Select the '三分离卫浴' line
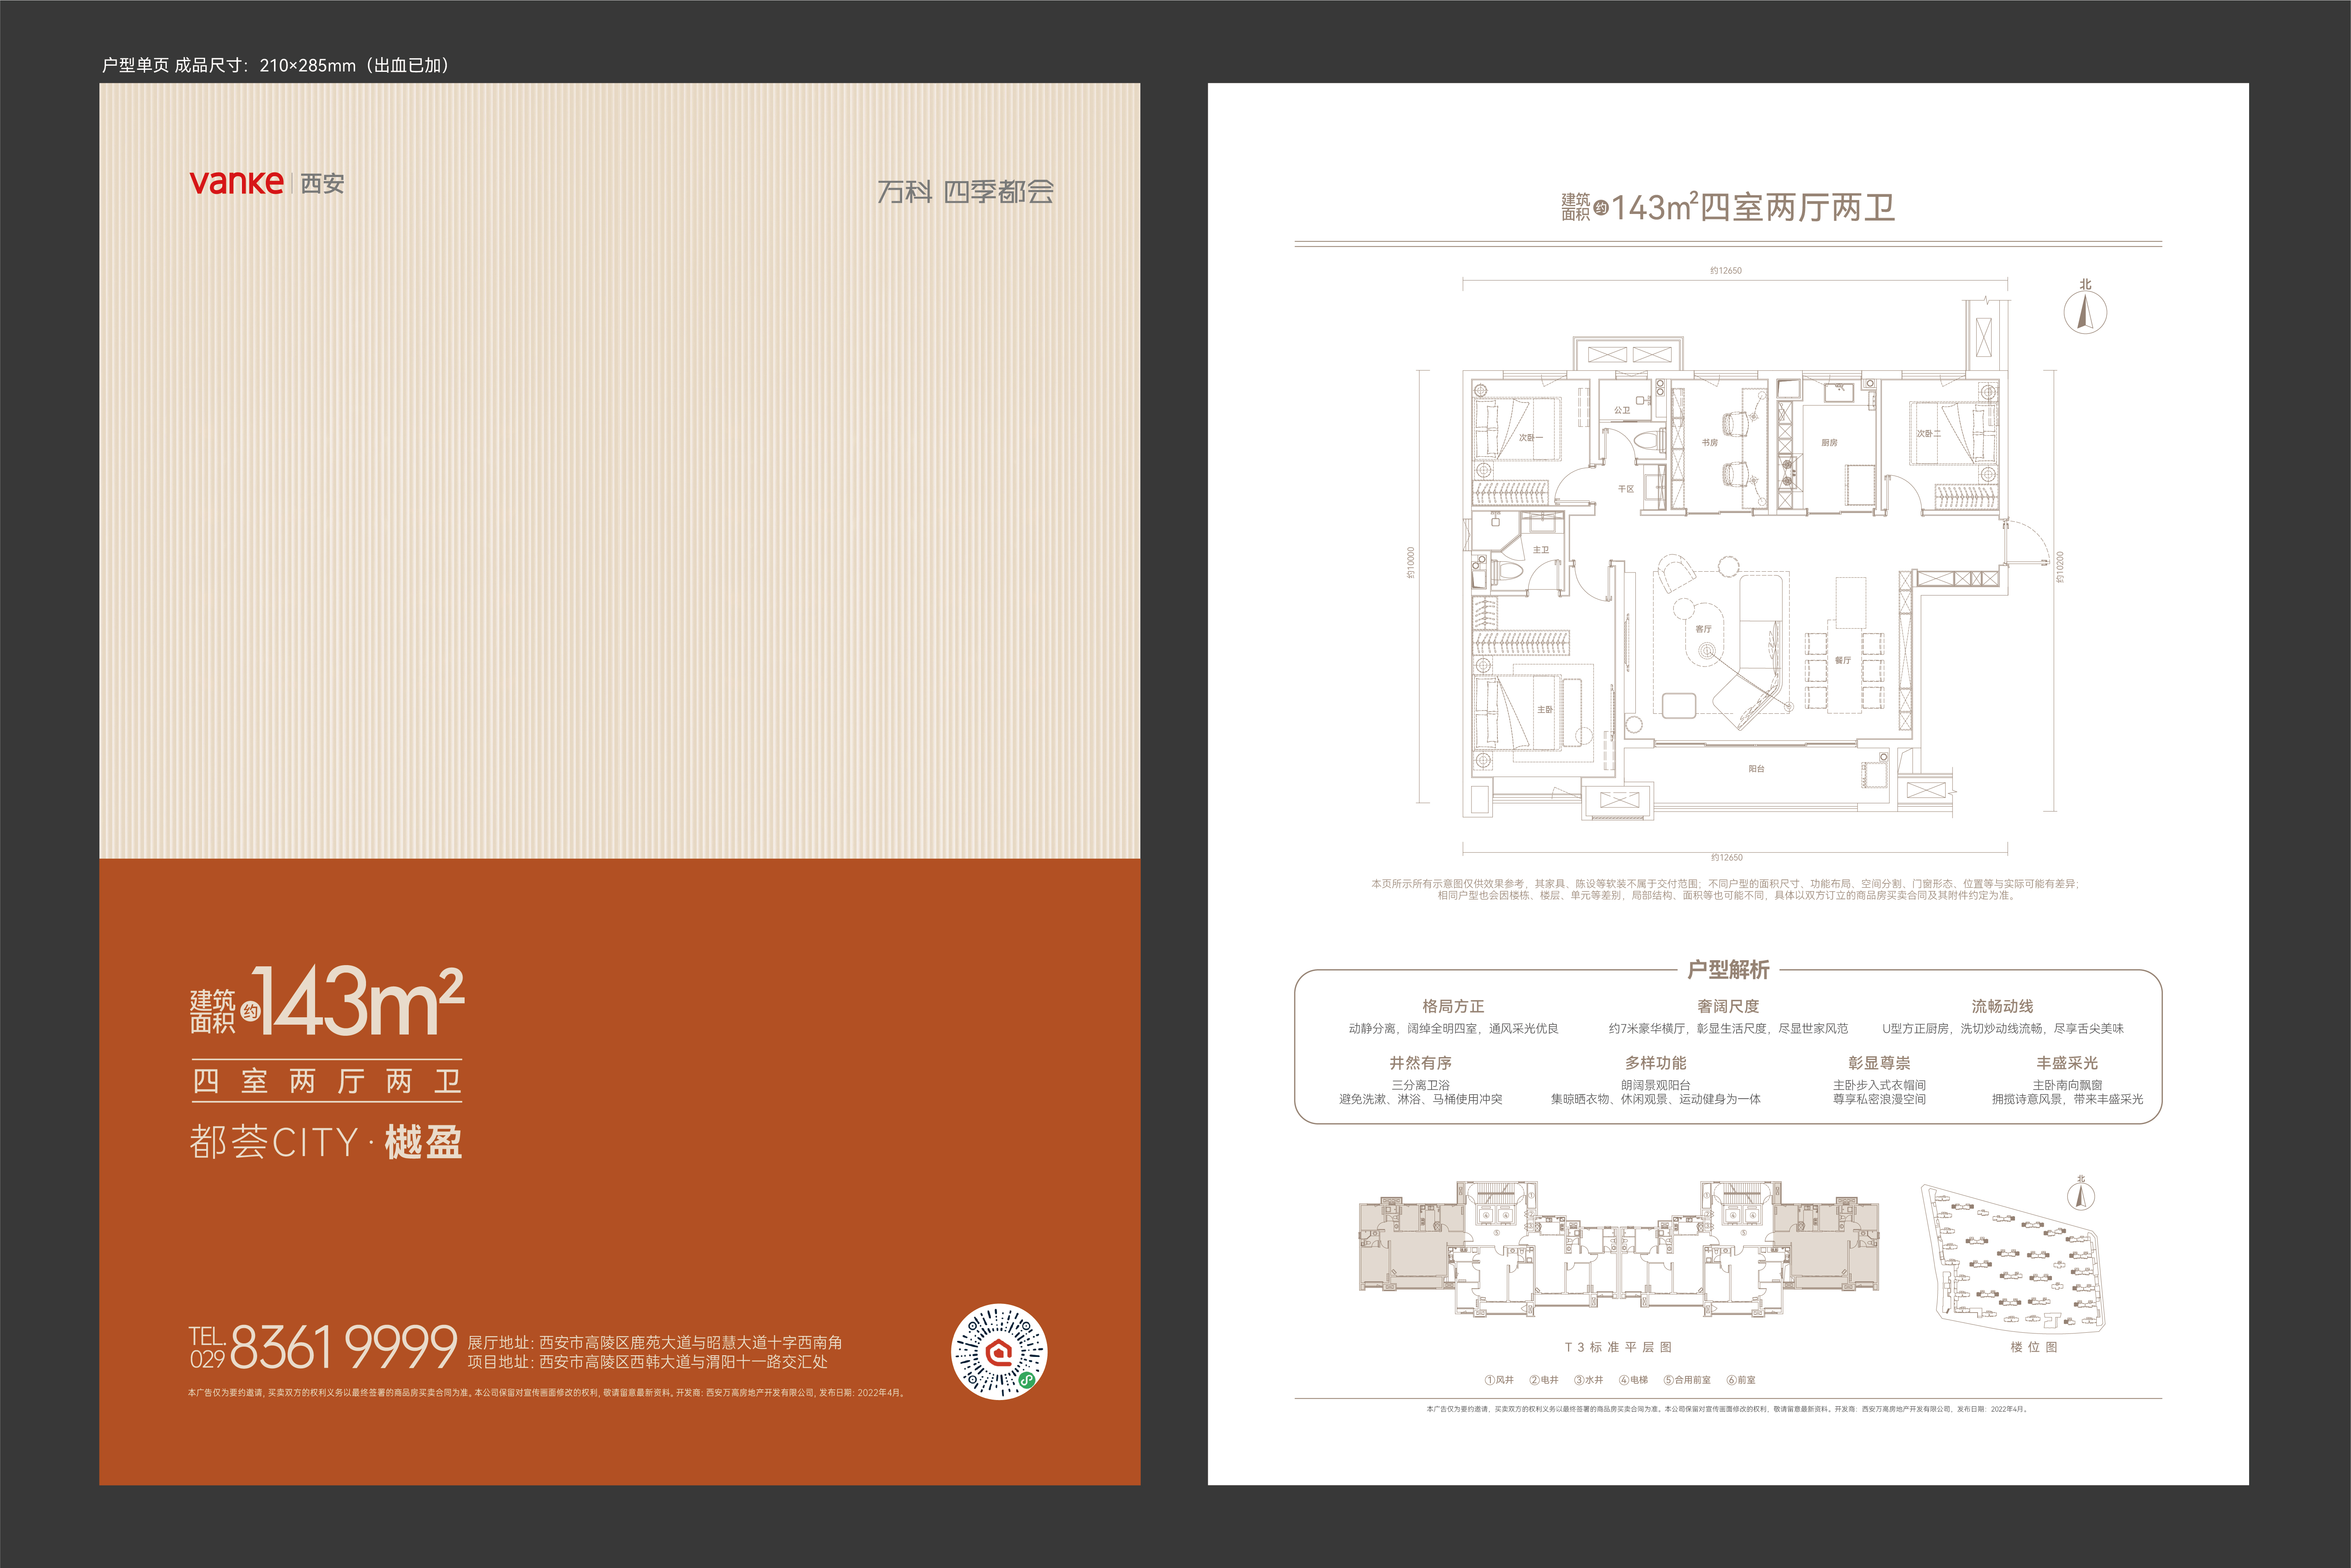The image size is (2351, 1568). pyautogui.click(x=1420, y=1085)
